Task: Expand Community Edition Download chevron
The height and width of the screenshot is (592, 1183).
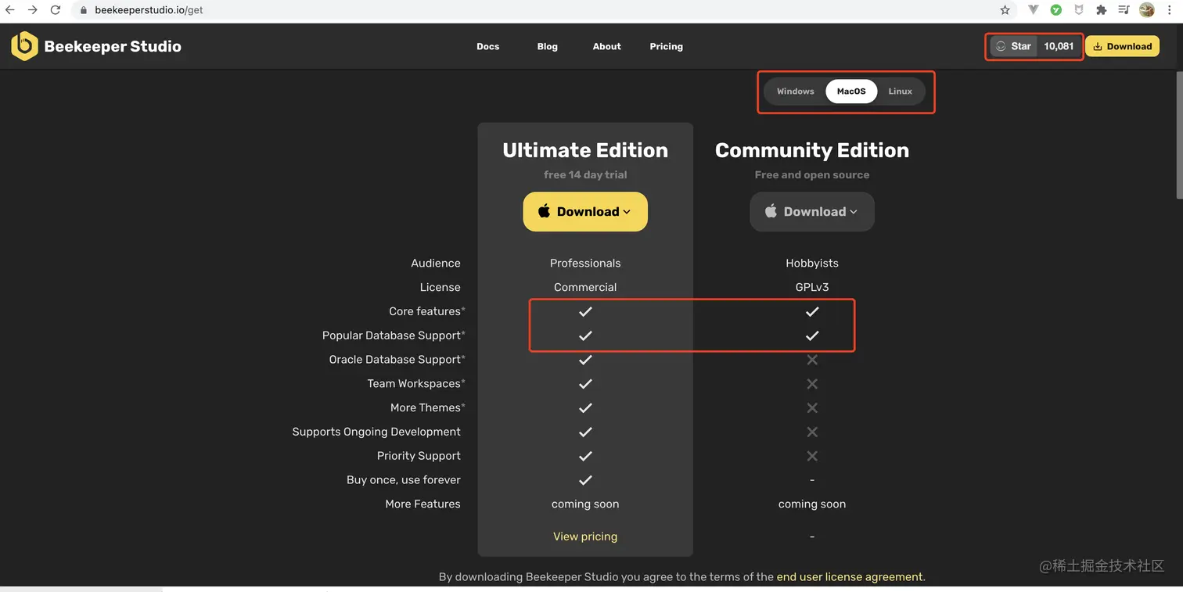Action: 854,212
